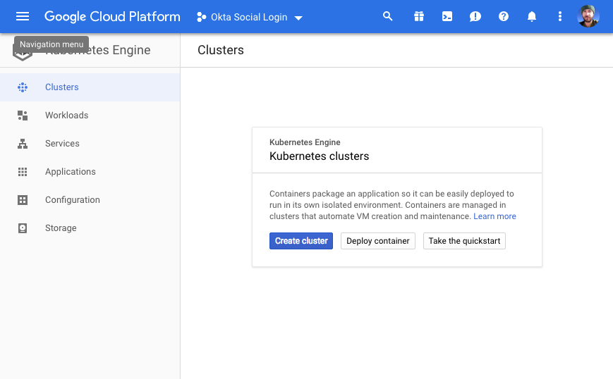Go to Services in the sidebar

[x=62, y=144]
